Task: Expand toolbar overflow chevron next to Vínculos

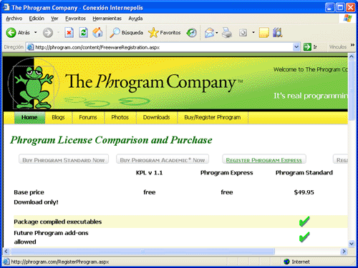Action: [352, 45]
